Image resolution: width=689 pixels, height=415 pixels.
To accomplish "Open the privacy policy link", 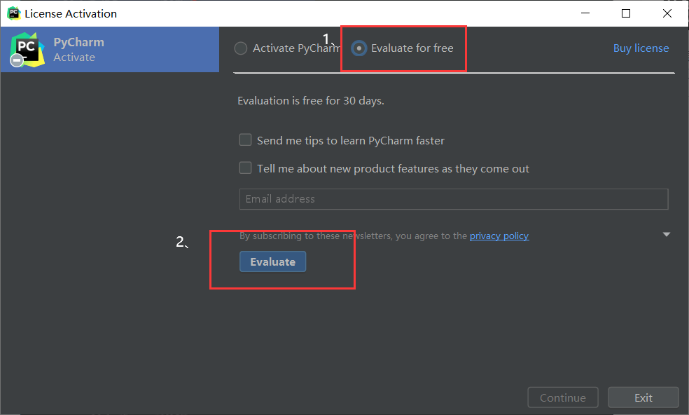I will click(499, 236).
